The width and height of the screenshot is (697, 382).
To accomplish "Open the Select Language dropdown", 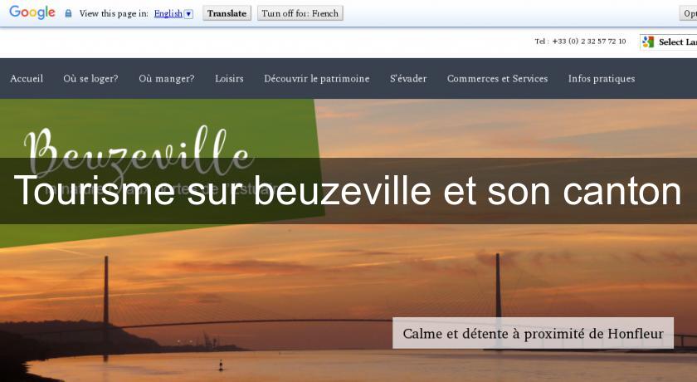I will tap(669, 42).
